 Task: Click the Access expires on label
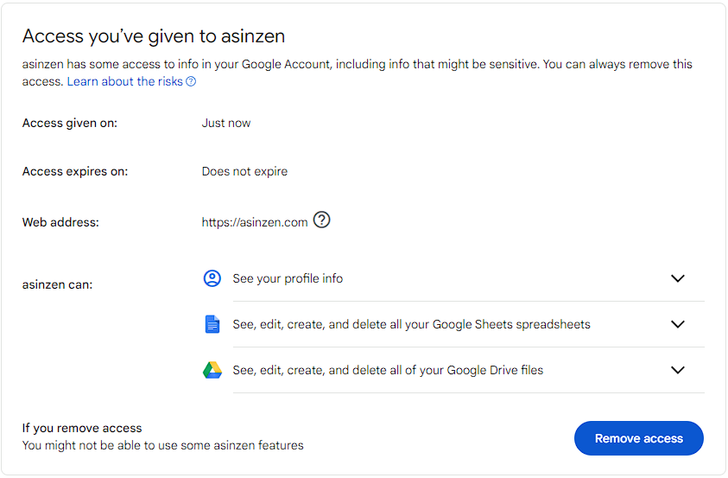click(75, 171)
